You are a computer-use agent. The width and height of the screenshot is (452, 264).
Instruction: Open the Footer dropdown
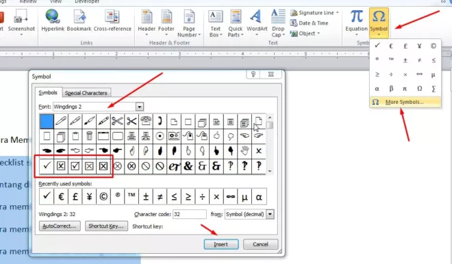pos(166,23)
